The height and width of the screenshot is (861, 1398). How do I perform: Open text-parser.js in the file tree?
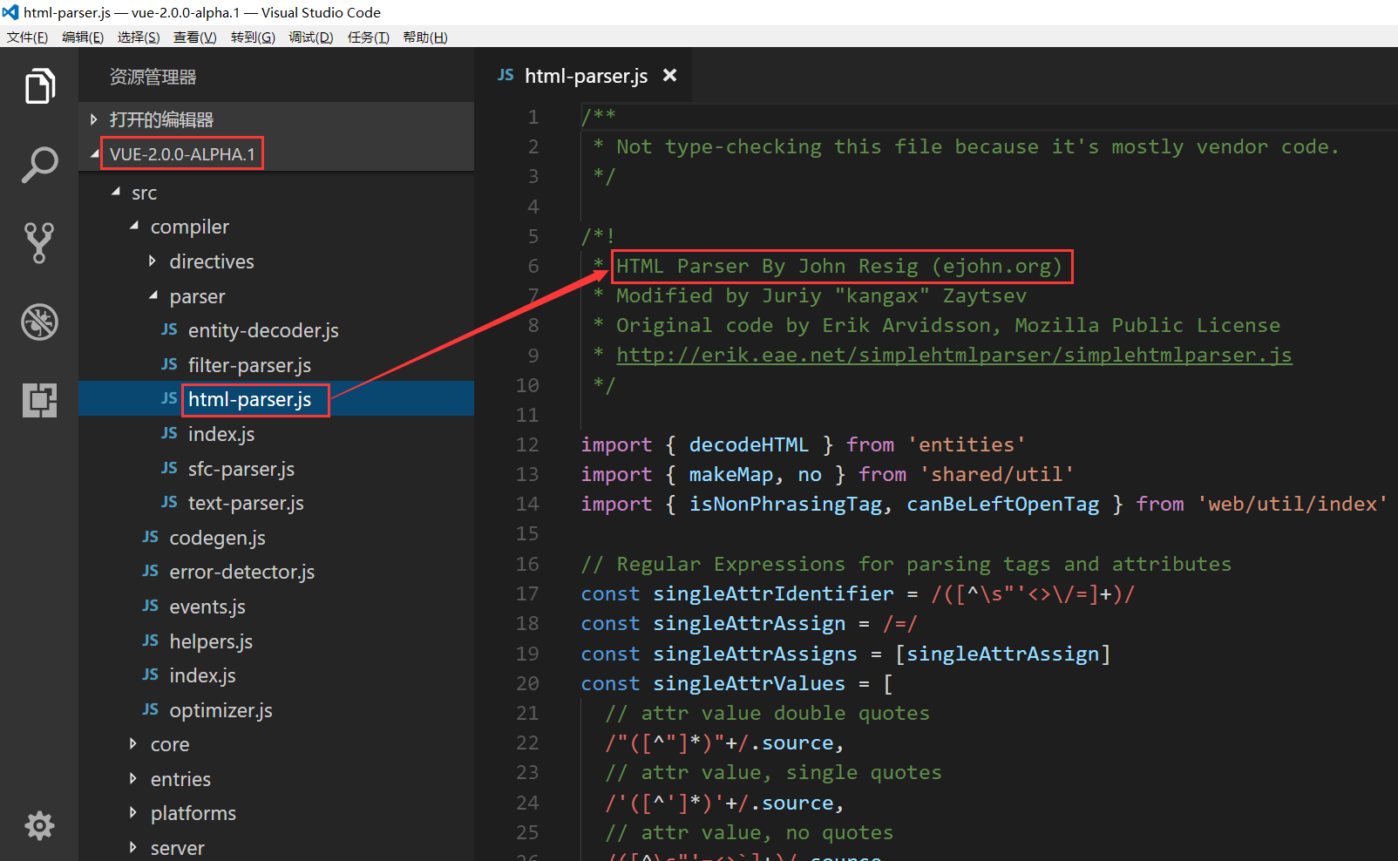[246, 503]
